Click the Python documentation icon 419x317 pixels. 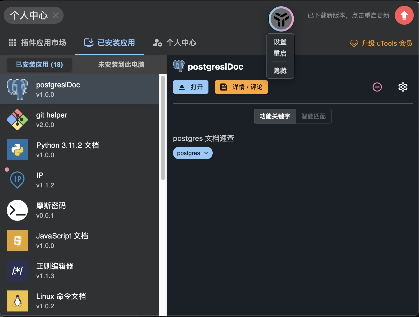[x=17, y=150]
